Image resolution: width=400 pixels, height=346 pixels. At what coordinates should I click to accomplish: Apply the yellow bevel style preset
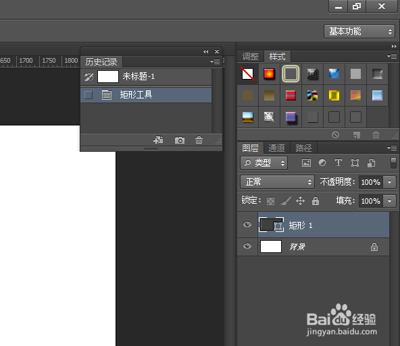pos(334,96)
